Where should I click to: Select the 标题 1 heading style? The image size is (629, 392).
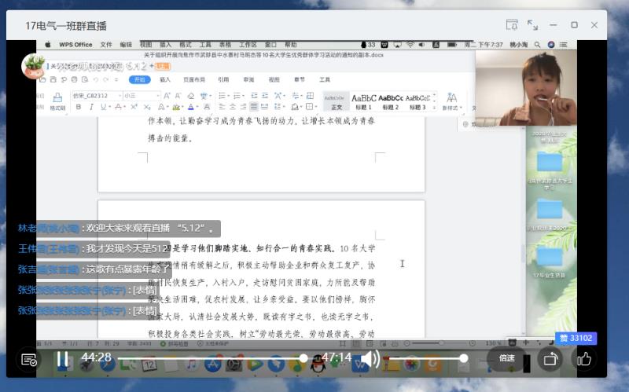(363, 101)
